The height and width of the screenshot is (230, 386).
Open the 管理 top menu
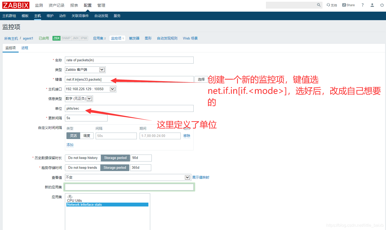tap(101, 5)
